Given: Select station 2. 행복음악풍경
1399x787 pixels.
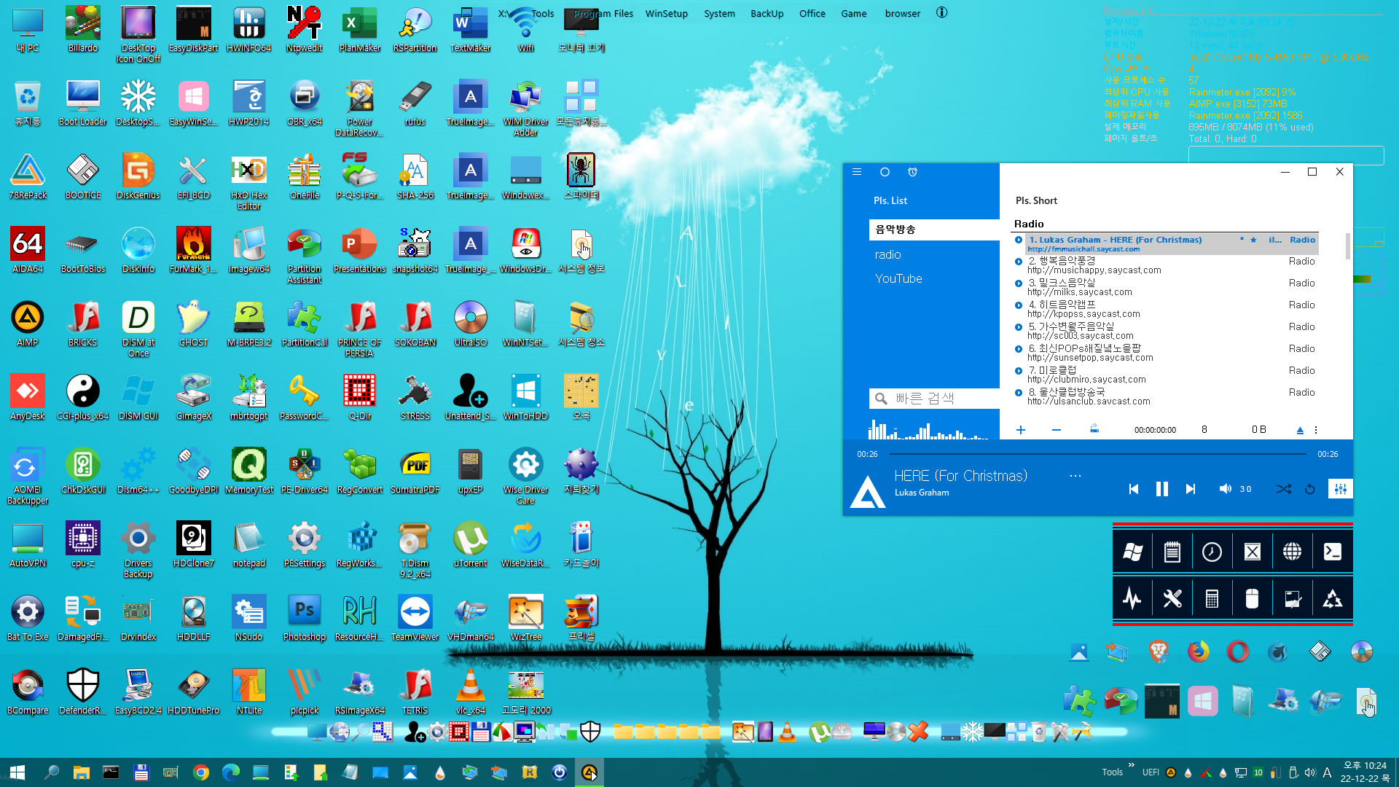Looking at the screenshot, I should click(x=1165, y=265).
